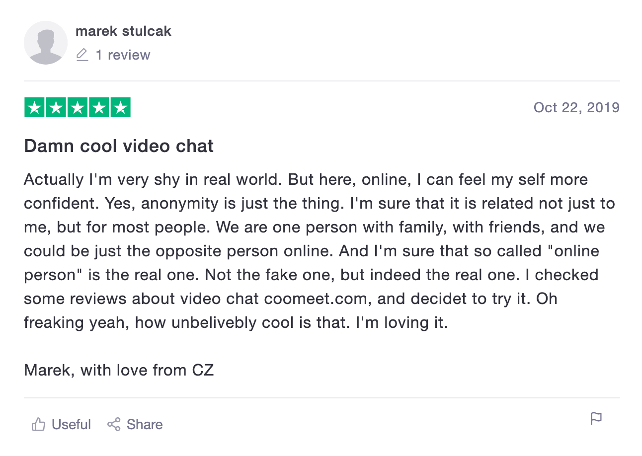642x456 pixels.
Task: Click the share network icon
Action: (x=114, y=424)
